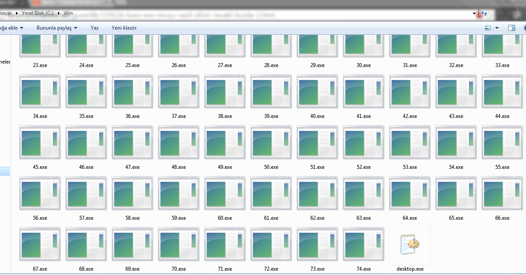Image resolution: width=526 pixels, height=275 pixels.
Task: Open the 'ğa ekle' library dropdown
Action: click(x=12, y=28)
